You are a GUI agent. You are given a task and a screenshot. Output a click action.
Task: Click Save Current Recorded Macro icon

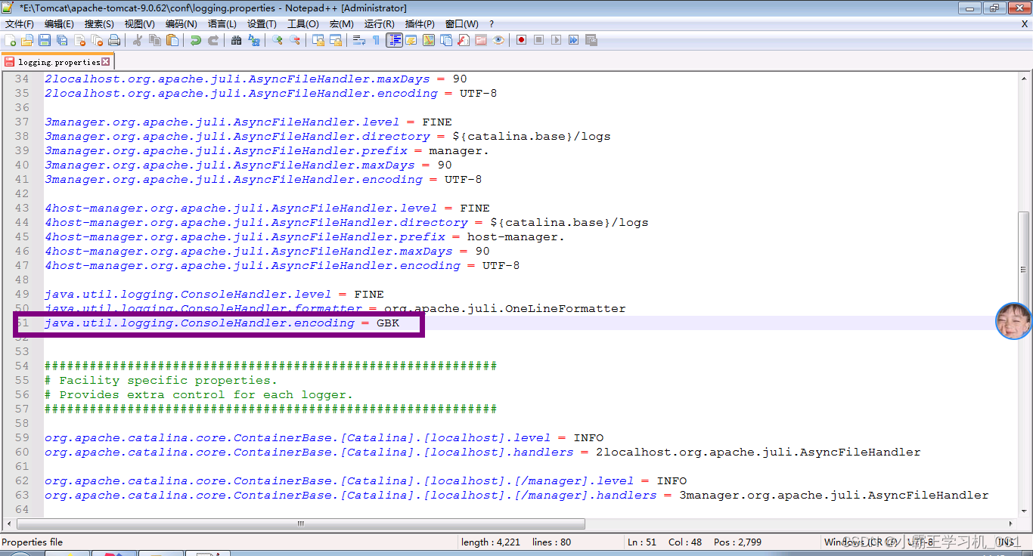591,40
